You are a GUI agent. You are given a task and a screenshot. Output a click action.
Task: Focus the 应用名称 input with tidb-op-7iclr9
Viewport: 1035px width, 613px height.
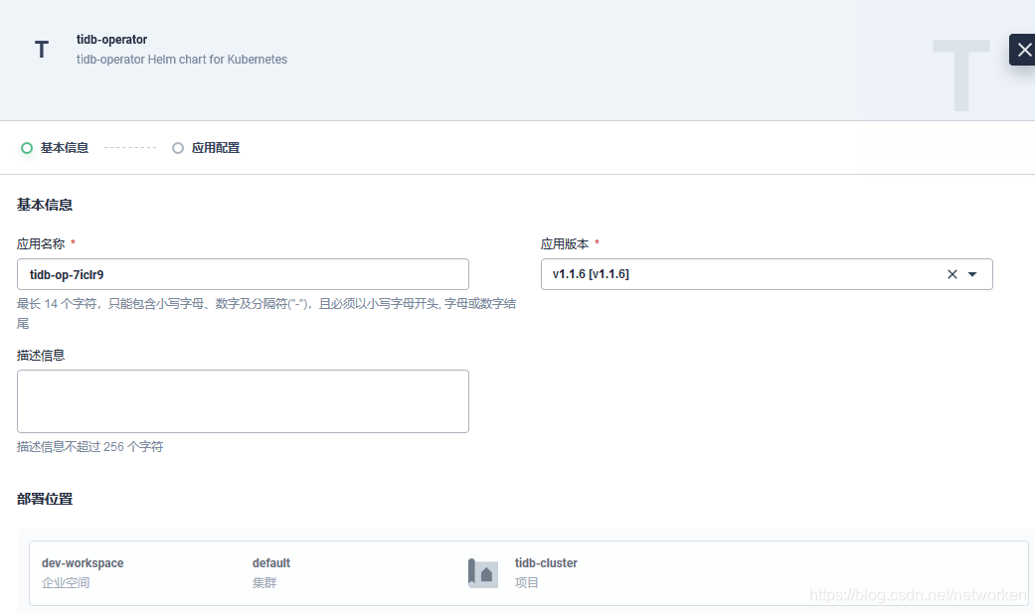click(x=243, y=274)
